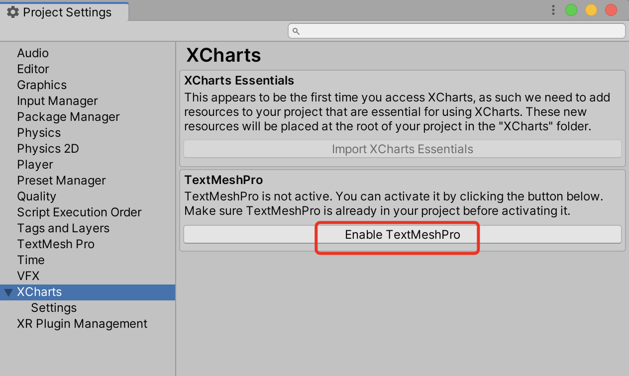Click the yellow minimize window button
This screenshot has height=376, width=629.
tap(591, 10)
